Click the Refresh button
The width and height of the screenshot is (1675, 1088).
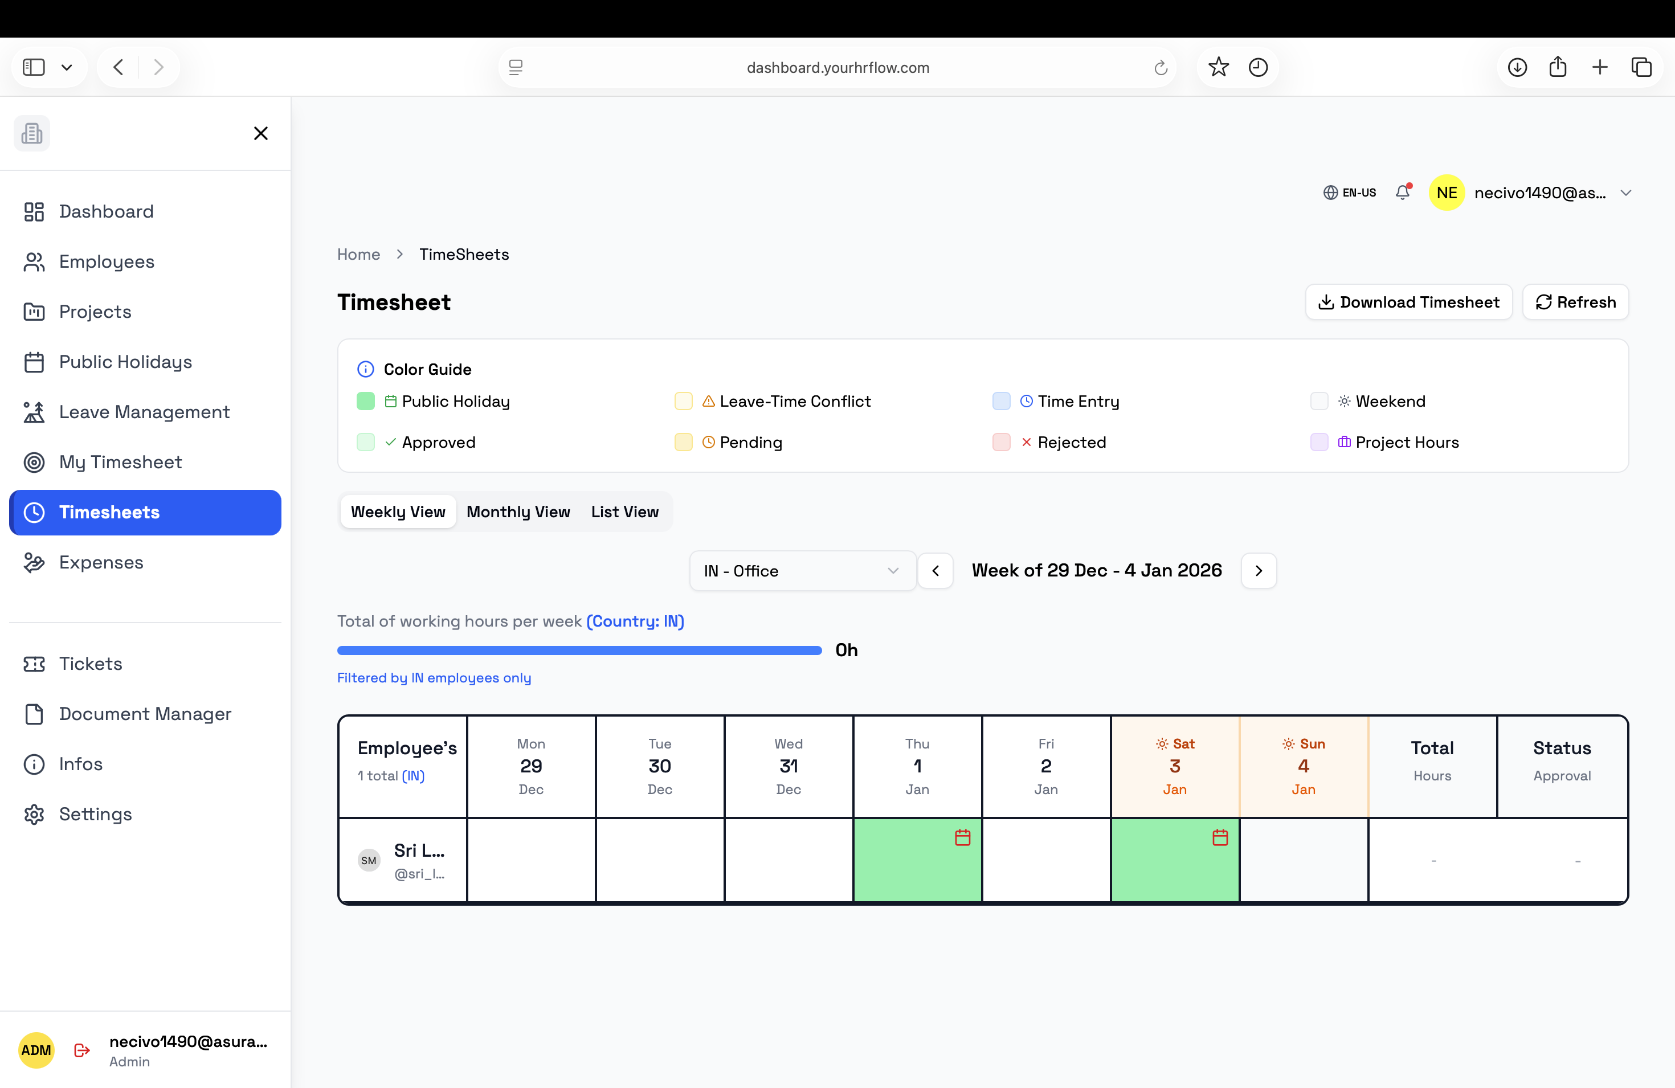1575,302
